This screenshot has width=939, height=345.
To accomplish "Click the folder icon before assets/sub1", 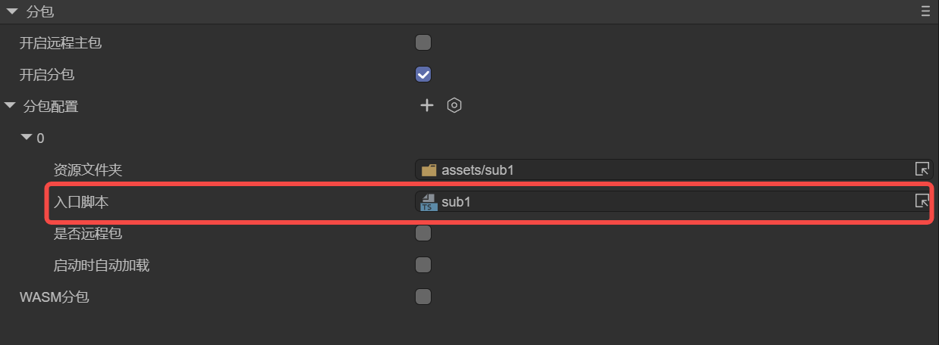I will pyautogui.click(x=429, y=169).
